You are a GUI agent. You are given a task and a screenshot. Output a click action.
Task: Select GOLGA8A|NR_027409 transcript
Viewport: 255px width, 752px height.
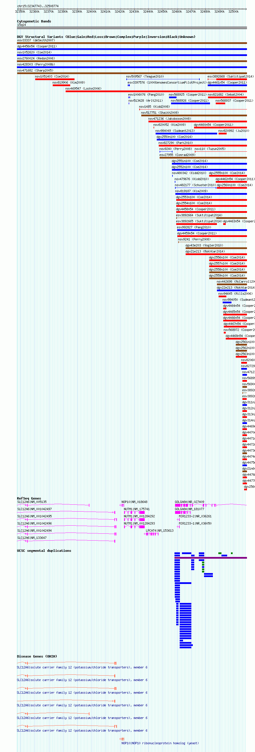pos(211,505)
